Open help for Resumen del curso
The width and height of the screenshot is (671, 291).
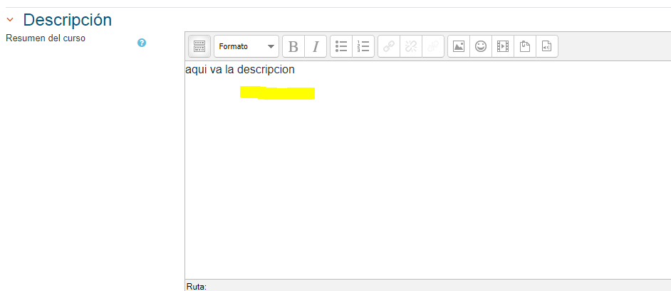142,43
